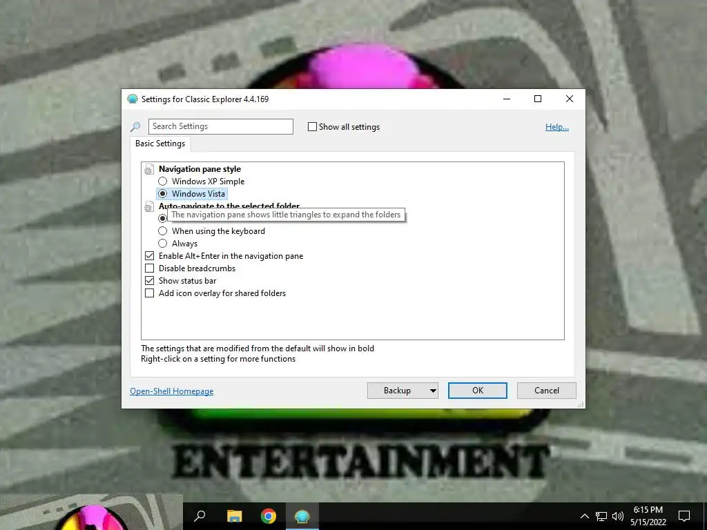Click the Backup button

(x=397, y=391)
